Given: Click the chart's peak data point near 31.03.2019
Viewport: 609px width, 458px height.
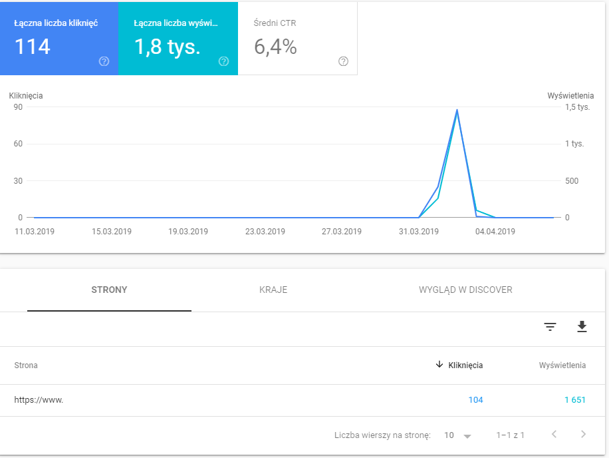Looking at the screenshot, I should [x=457, y=111].
